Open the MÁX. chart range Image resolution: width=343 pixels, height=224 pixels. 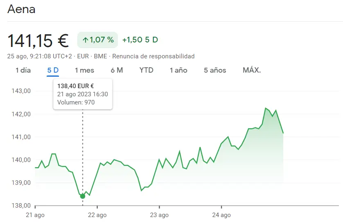coord(252,71)
